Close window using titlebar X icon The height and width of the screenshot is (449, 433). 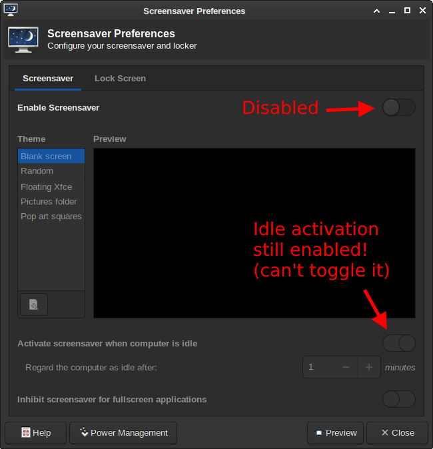pos(422,10)
